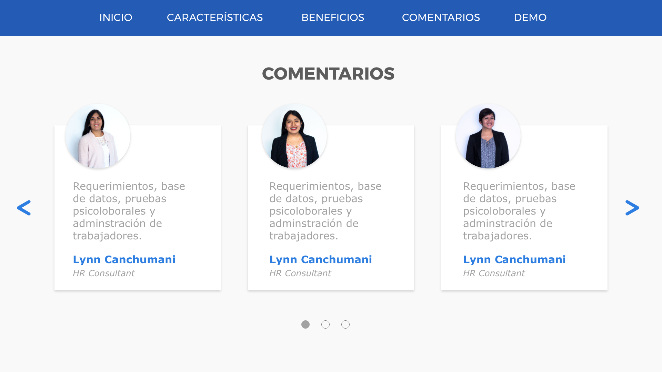662x372 pixels.
Task: Click the previous slide left arrow
Action: 24,208
